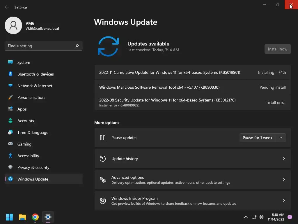The width and height of the screenshot is (298, 224).
Task: Show hidden tray icons chevron
Action: tap(246, 217)
